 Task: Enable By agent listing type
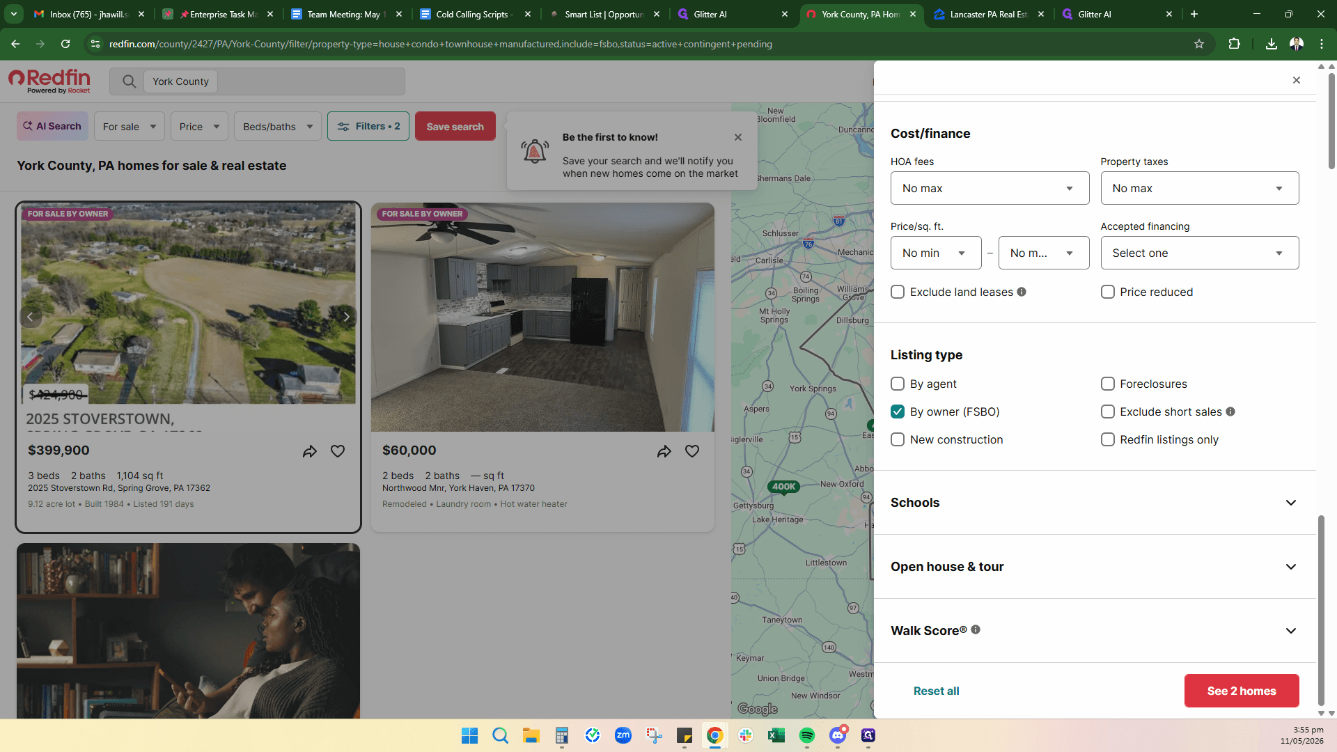pos(898,384)
